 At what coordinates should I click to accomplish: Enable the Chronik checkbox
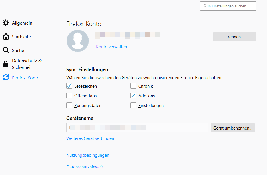pyautogui.click(x=133, y=86)
